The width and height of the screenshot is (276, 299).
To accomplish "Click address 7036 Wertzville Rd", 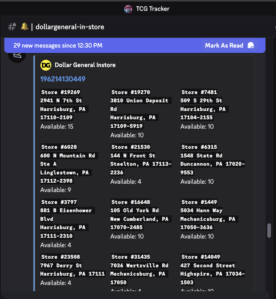I will coord(139,265).
